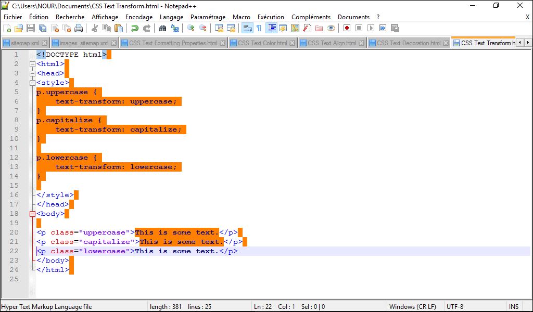
Task: Start macro recording with red dot
Action: point(347,28)
